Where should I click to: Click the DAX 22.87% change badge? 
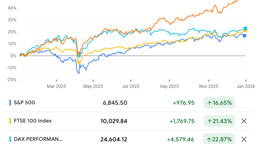click(220, 139)
